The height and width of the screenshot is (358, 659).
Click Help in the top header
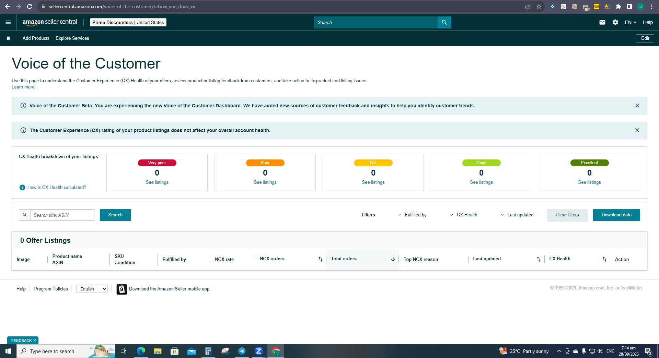[648, 22]
